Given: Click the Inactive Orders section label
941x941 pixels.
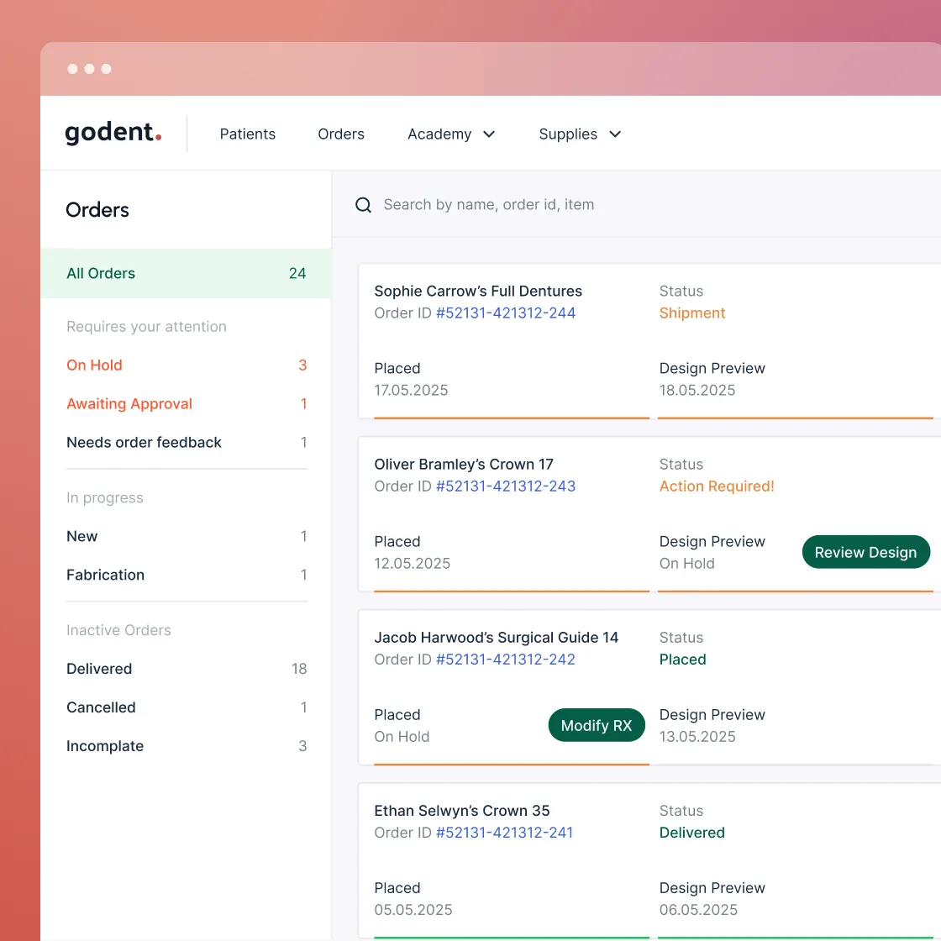Looking at the screenshot, I should point(118,630).
